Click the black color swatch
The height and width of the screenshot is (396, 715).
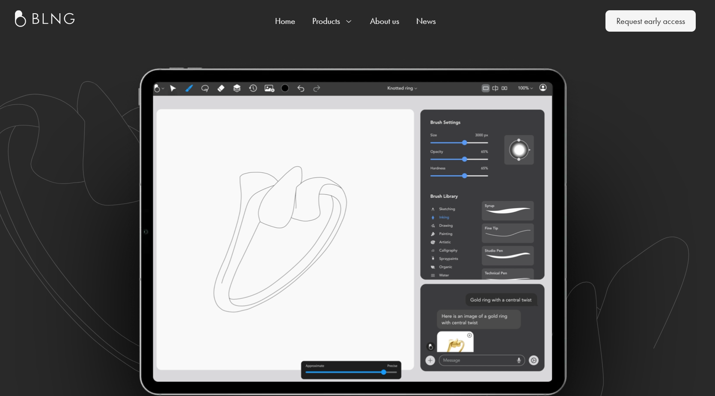[285, 88]
